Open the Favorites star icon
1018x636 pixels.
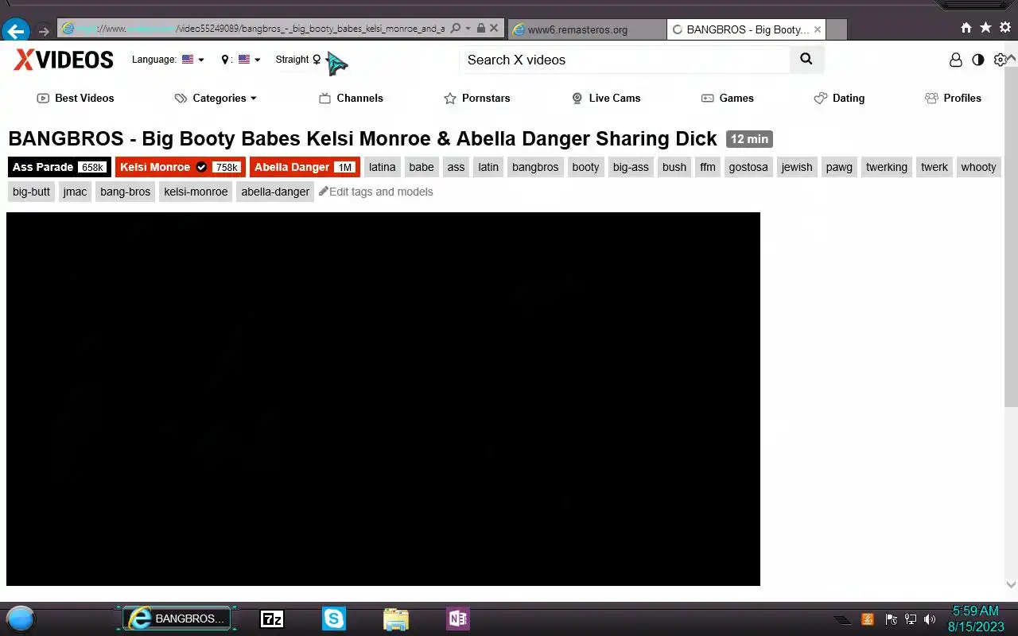(985, 28)
